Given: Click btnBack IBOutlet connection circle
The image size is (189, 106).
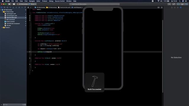Looking at the screenshot, I should pos(30,16).
